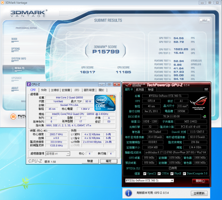Viewport: 222px width, 200px height.
Task: Click the GPU-Z release date Jan 25, 2011
Action: tap(151, 111)
